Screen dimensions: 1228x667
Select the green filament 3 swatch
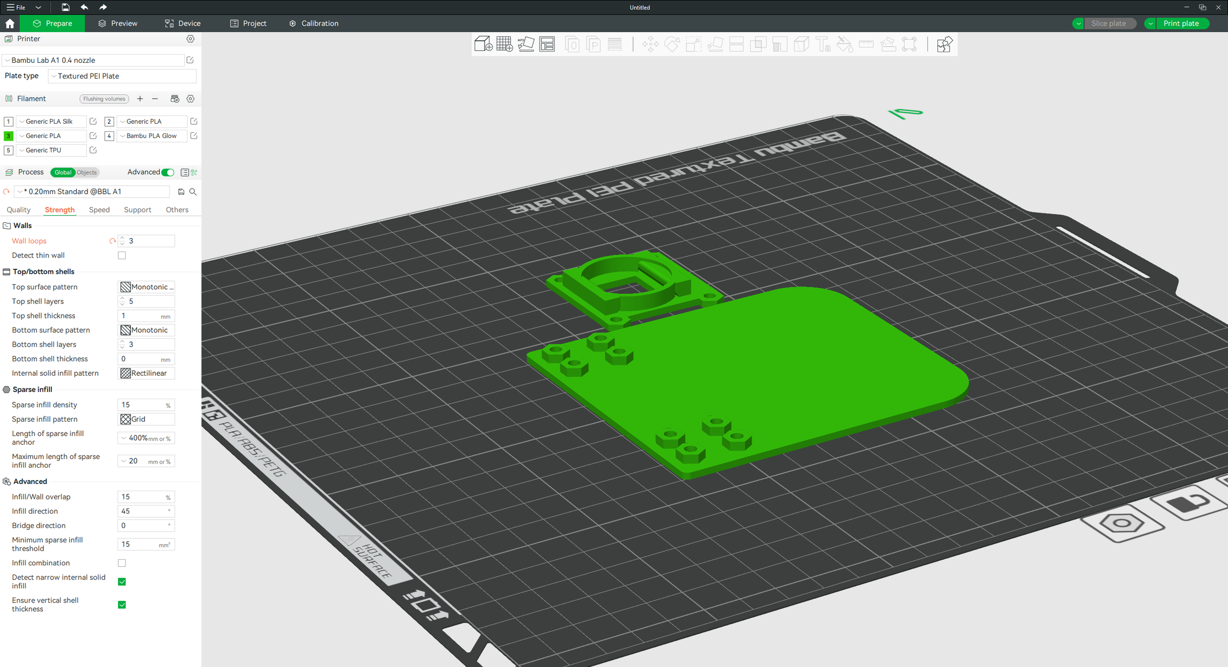9,136
